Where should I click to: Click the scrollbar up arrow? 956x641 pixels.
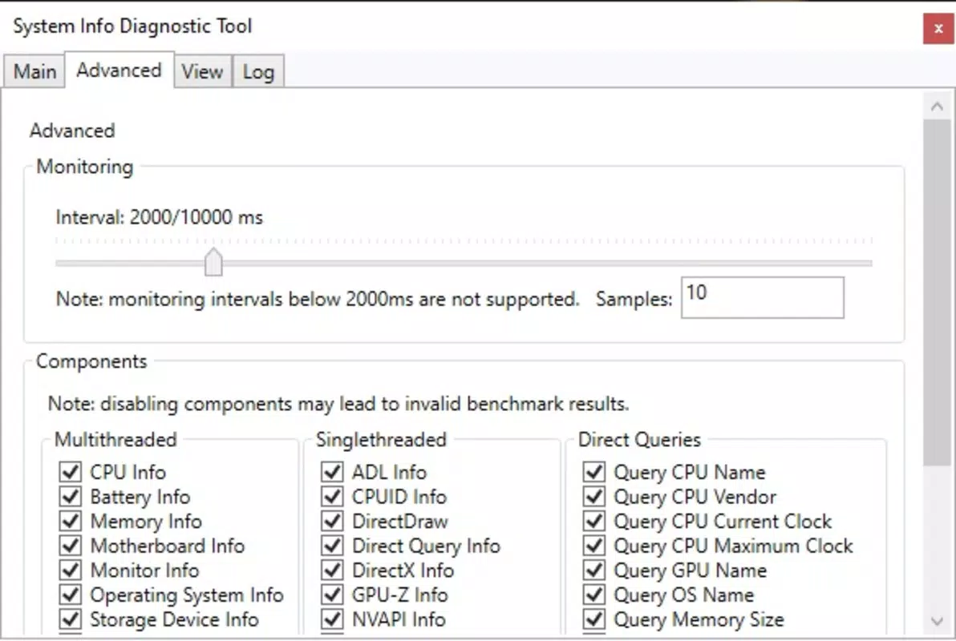click(937, 107)
